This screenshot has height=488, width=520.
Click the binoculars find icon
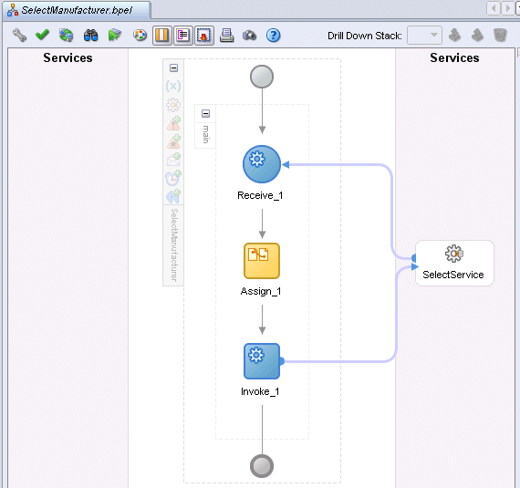tap(90, 36)
